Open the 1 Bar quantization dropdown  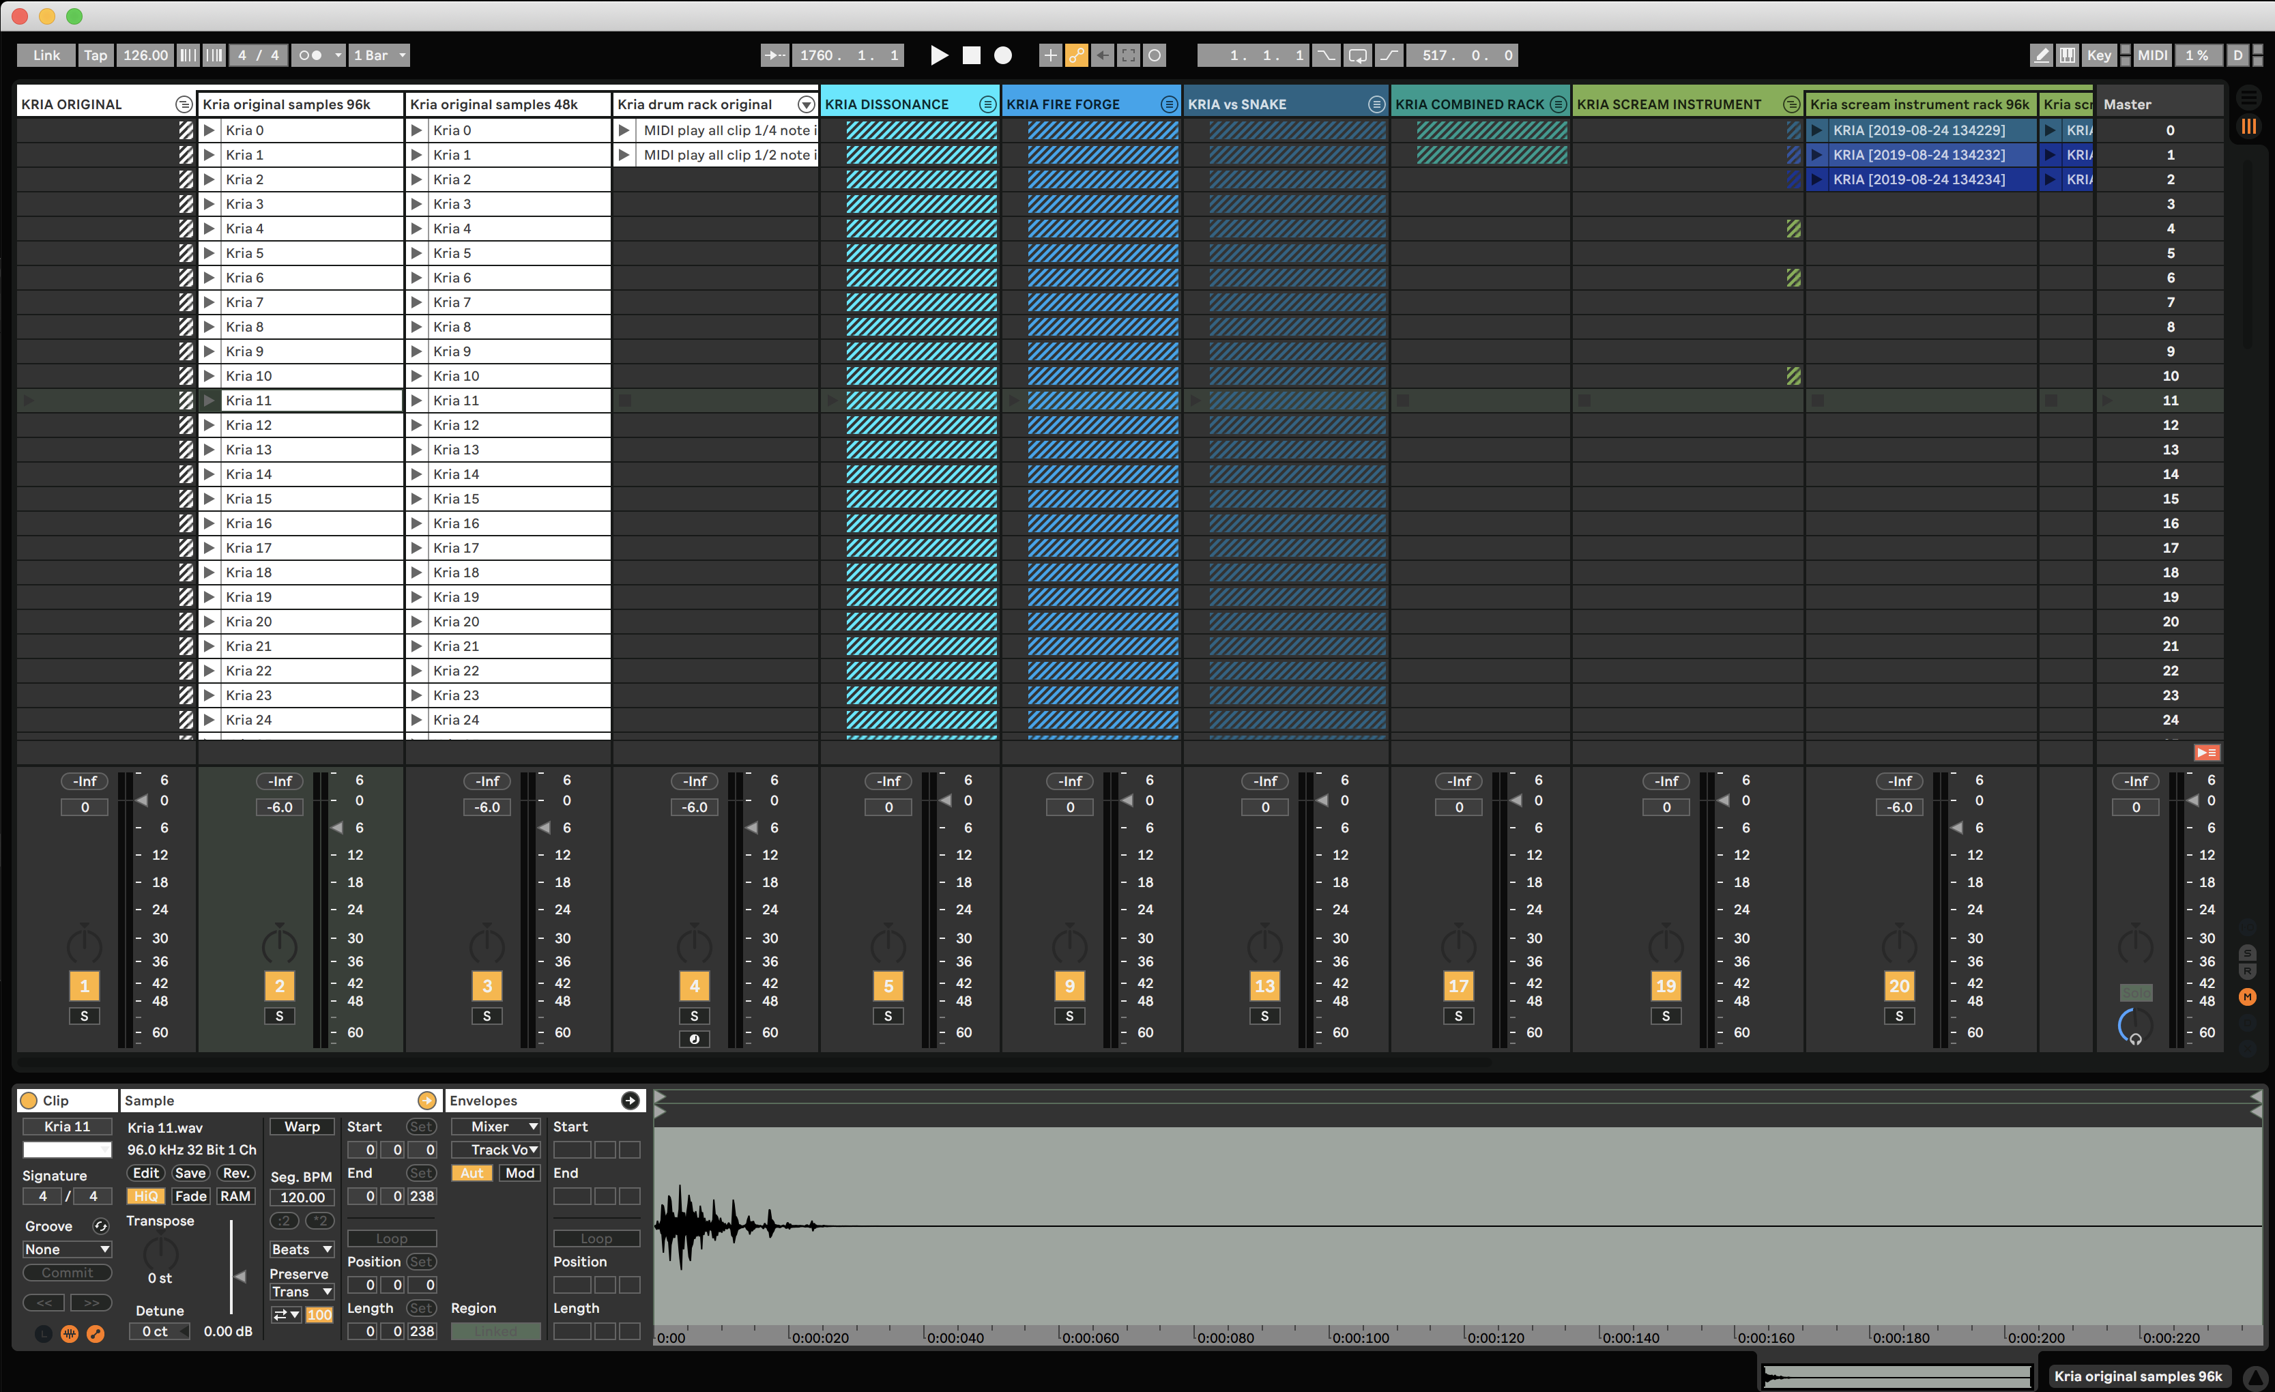[379, 55]
